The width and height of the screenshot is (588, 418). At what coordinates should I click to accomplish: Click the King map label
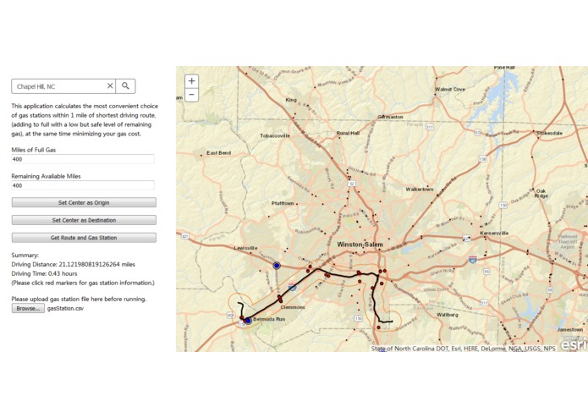click(x=291, y=100)
